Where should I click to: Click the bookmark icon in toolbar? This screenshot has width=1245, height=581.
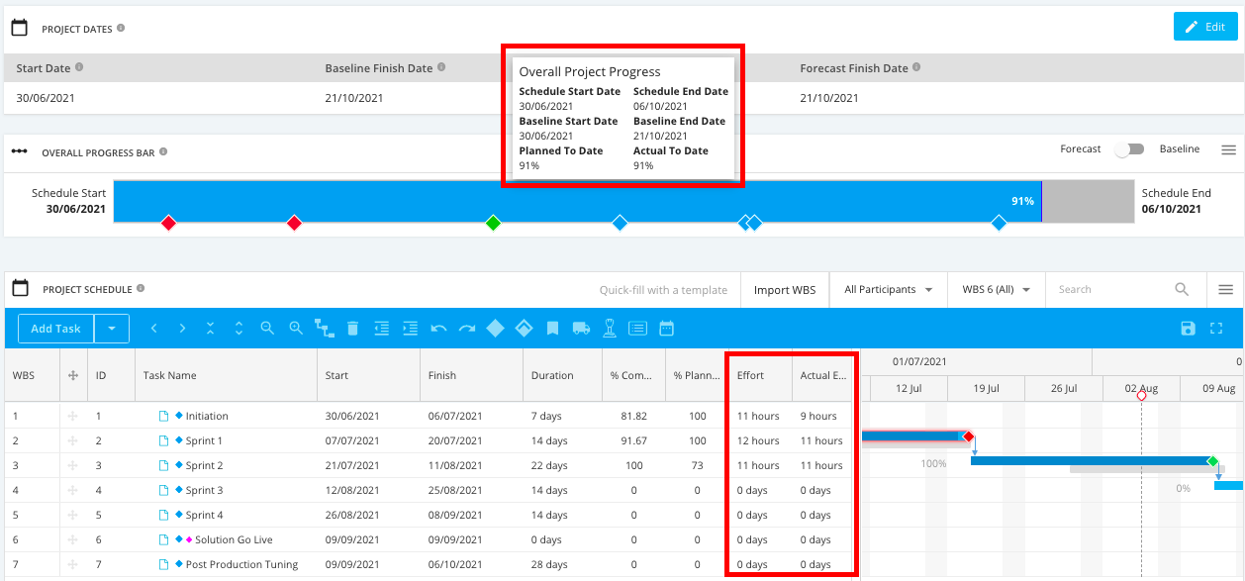pos(553,328)
